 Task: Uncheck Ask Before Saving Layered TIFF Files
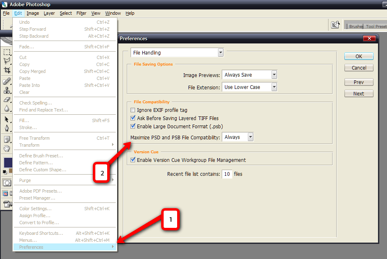coord(133,118)
